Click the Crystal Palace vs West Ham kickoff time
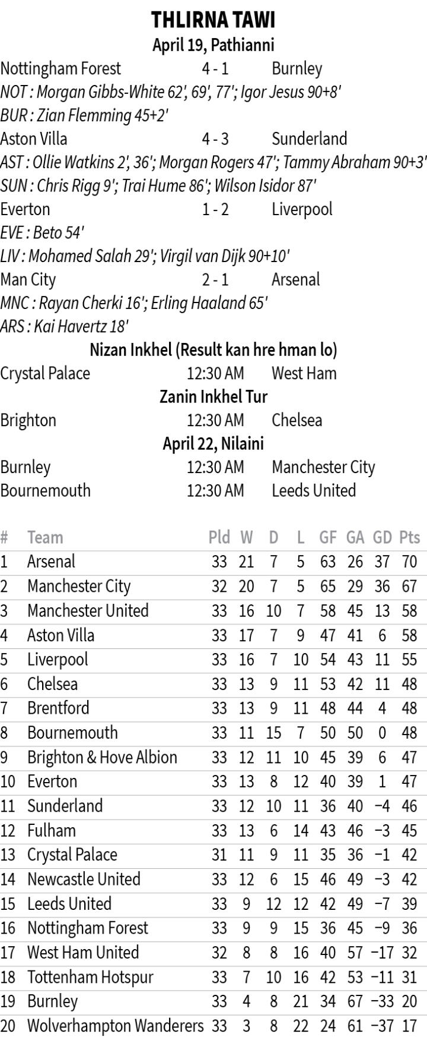Viewport: 427px width, 1040px height. 215,373
